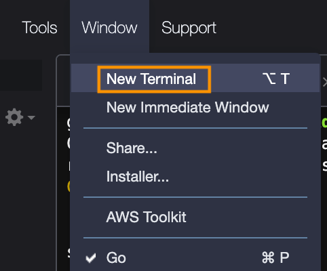Image resolution: width=327 pixels, height=271 pixels.
Task: Expand the arrow beside the gear icon
Action: point(31,117)
